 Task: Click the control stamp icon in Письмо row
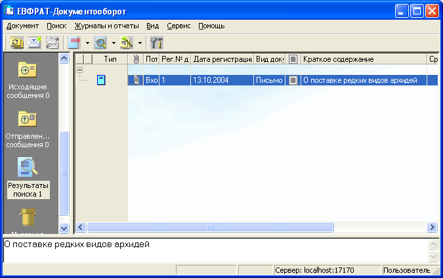click(293, 80)
